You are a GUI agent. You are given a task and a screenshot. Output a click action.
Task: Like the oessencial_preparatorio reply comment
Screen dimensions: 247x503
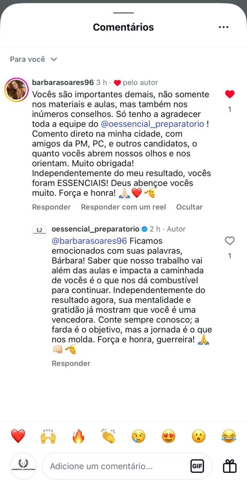click(230, 241)
